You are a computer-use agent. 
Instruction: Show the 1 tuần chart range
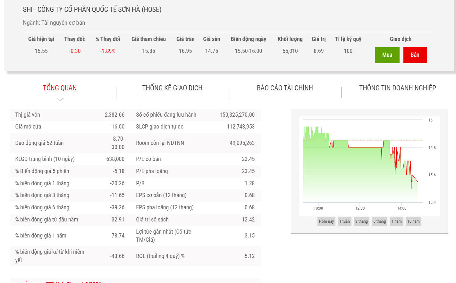click(x=344, y=221)
